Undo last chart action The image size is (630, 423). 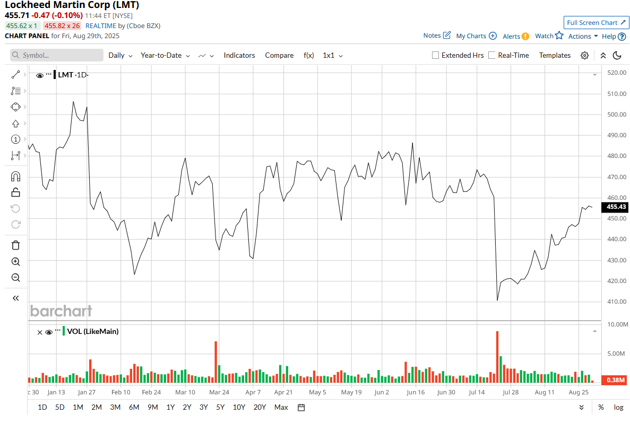click(16, 209)
